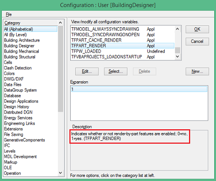The image size is (216, 181).
Task: Select Engineering Links category
Action: pos(30,123)
